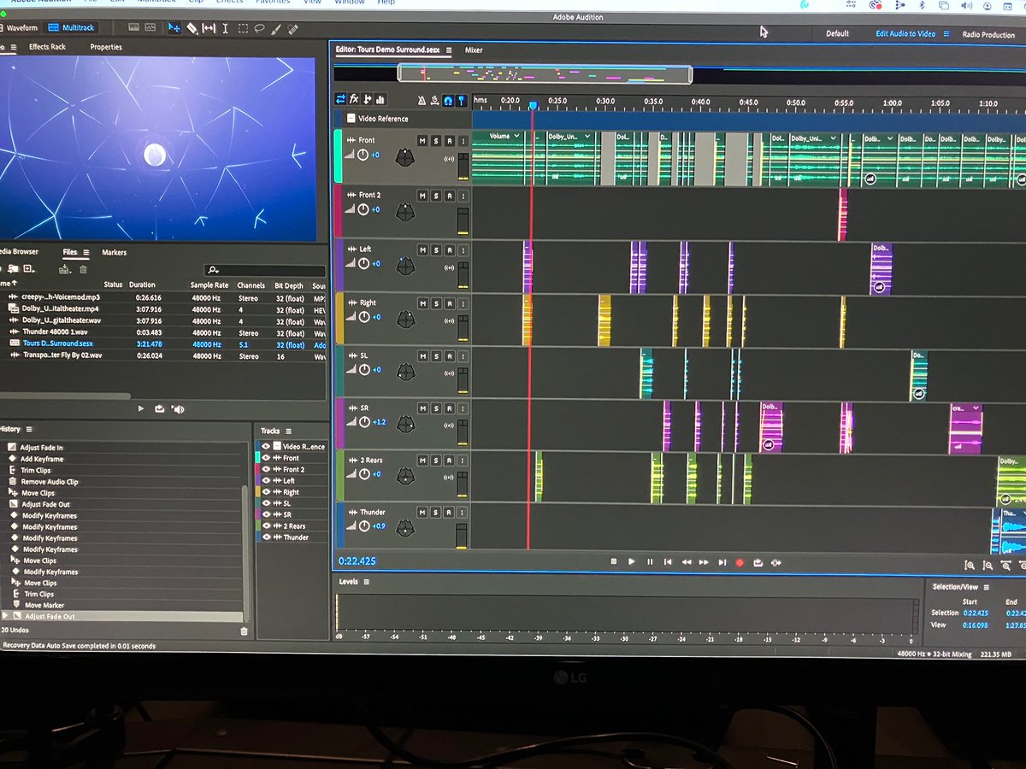Image resolution: width=1026 pixels, height=769 pixels.
Task: Click the Rewind transport button
Action: (x=686, y=562)
